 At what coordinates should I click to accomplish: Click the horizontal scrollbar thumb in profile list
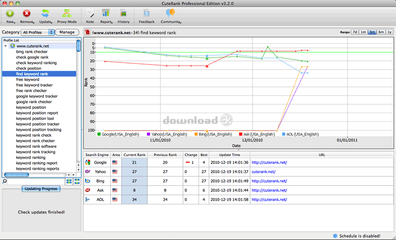click(x=16, y=175)
